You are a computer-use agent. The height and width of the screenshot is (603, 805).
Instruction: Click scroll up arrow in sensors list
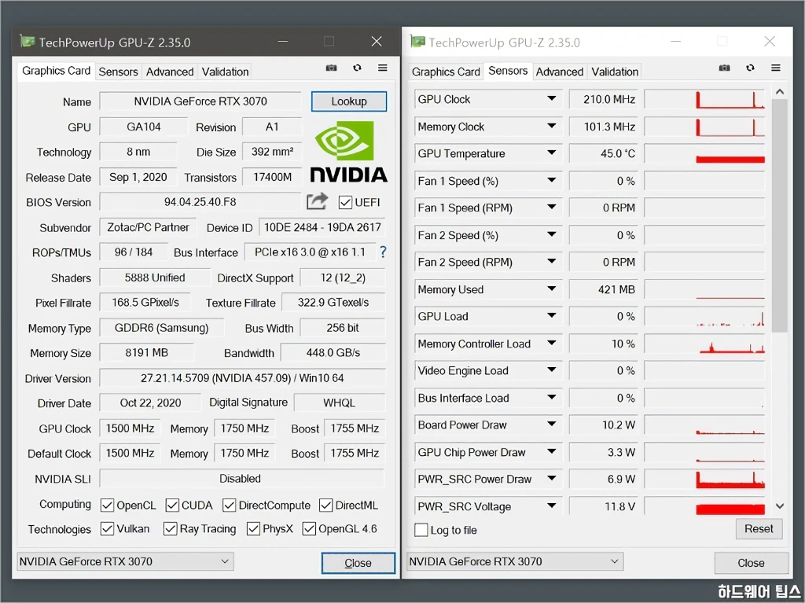[780, 91]
